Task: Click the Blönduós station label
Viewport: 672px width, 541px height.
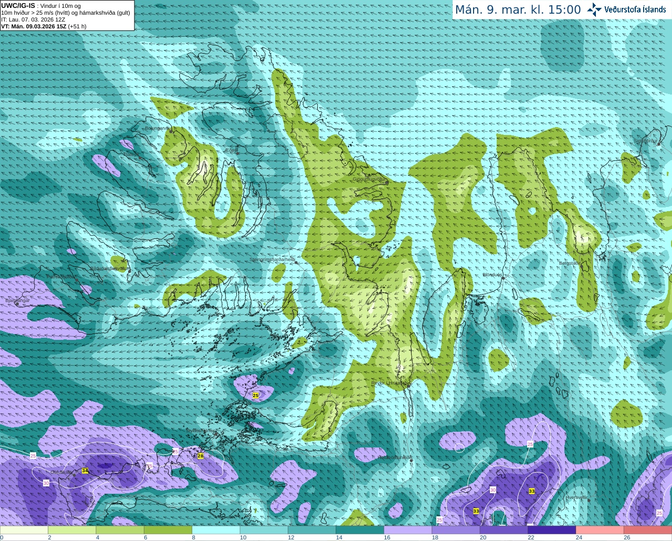Action: click(x=492, y=275)
